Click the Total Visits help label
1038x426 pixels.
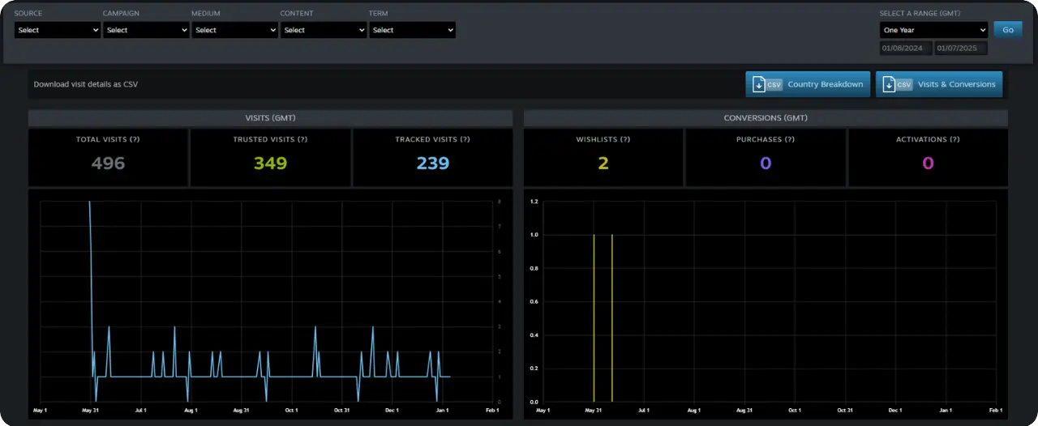coord(108,139)
